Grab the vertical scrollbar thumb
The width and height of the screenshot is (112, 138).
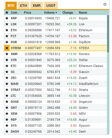pos(108,34)
